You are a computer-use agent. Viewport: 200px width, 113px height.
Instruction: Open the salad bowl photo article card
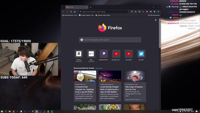(x=110, y=107)
